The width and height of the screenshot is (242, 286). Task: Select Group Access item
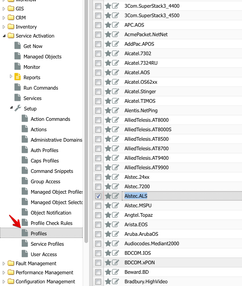(46, 181)
